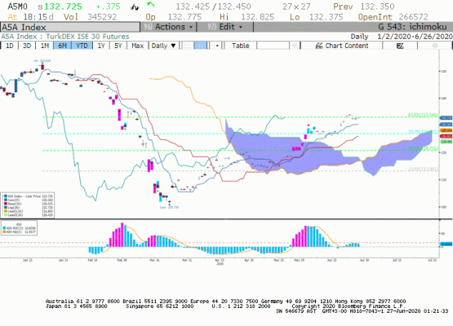
Task: Toggle the 1Y range button
Action: tap(101, 46)
